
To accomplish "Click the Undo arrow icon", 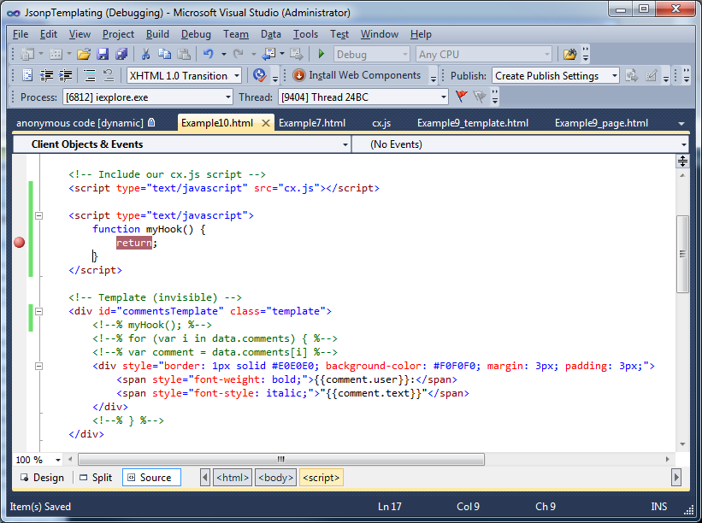I will coord(208,54).
